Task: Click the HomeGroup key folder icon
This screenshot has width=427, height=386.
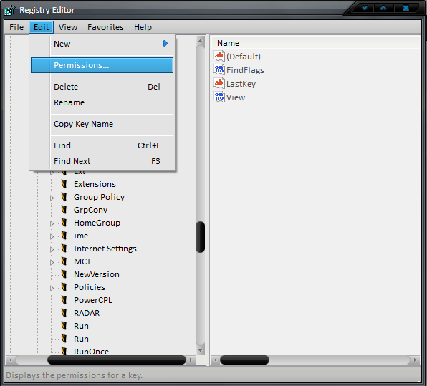Action: click(64, 223)
